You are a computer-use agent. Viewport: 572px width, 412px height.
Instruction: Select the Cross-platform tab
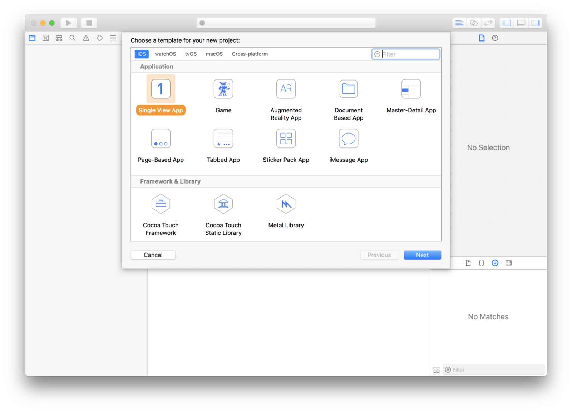250,54
